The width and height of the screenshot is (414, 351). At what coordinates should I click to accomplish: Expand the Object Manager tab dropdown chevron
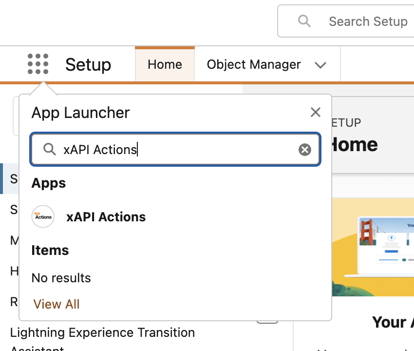320,65
